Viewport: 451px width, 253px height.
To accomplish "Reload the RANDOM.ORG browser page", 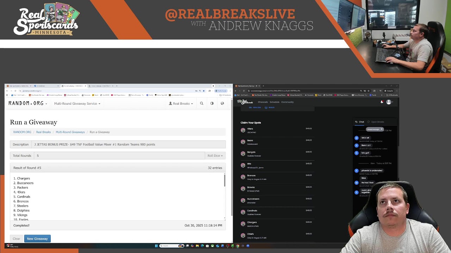I will [15, 91].
